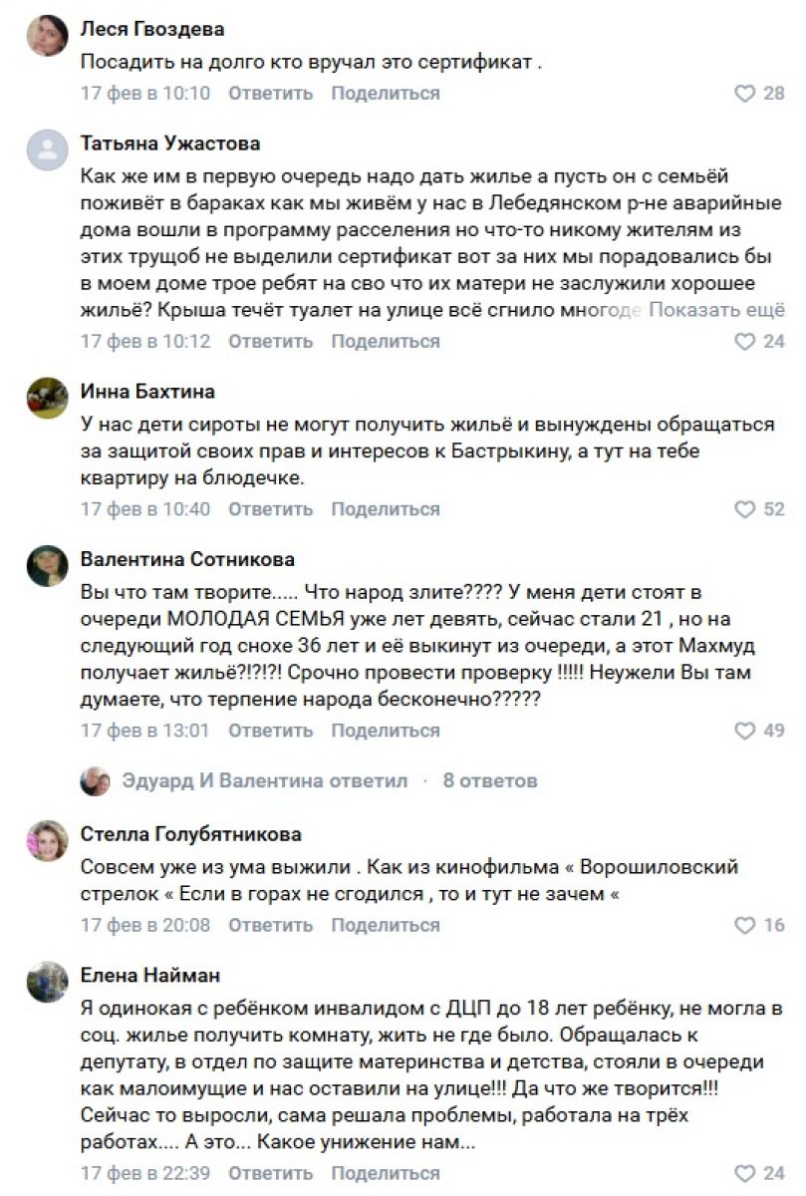Like Татьяна Ужастова's comment with heart

tap(745, 342)
